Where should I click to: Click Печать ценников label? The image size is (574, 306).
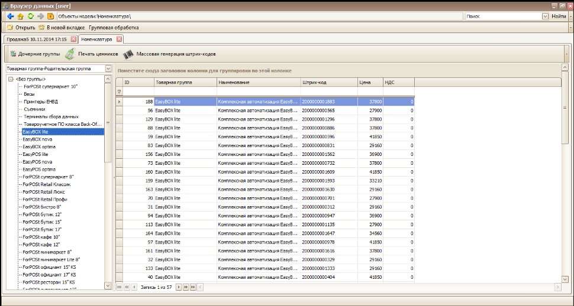point(98,54)
